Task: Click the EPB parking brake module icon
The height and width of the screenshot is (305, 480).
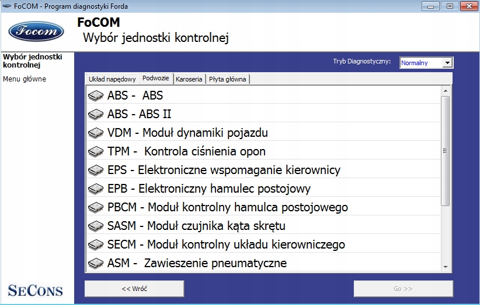Action: point(96,189)
